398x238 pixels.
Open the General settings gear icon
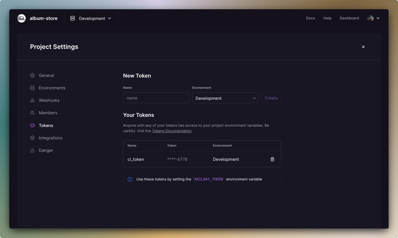32,75
